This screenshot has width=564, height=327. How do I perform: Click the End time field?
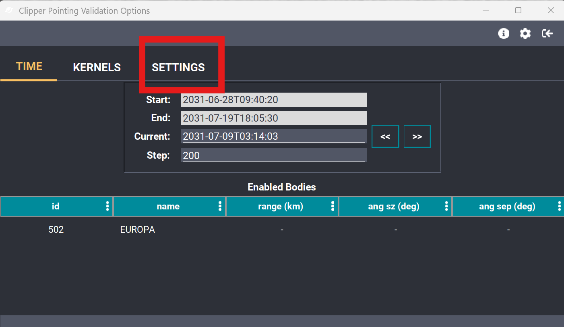(x=274, y=118)
